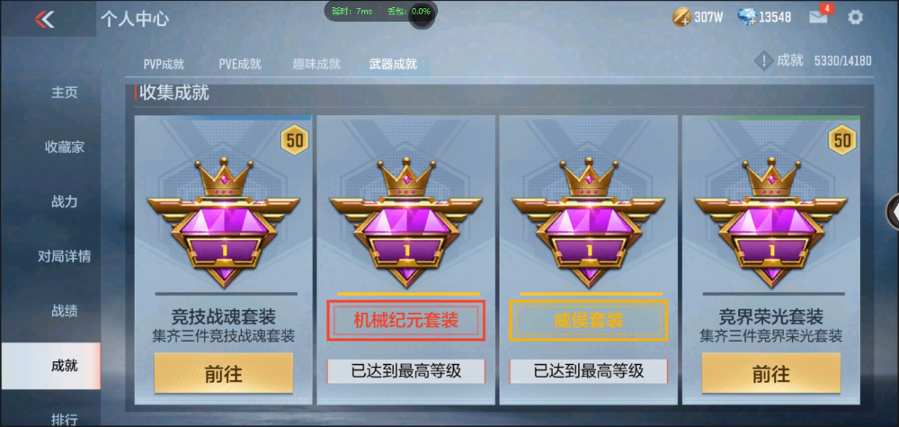The width and height of the screenshot is (899, 427).
Task: Switch to the PVP成就 tab
Action: pos(164,64)
